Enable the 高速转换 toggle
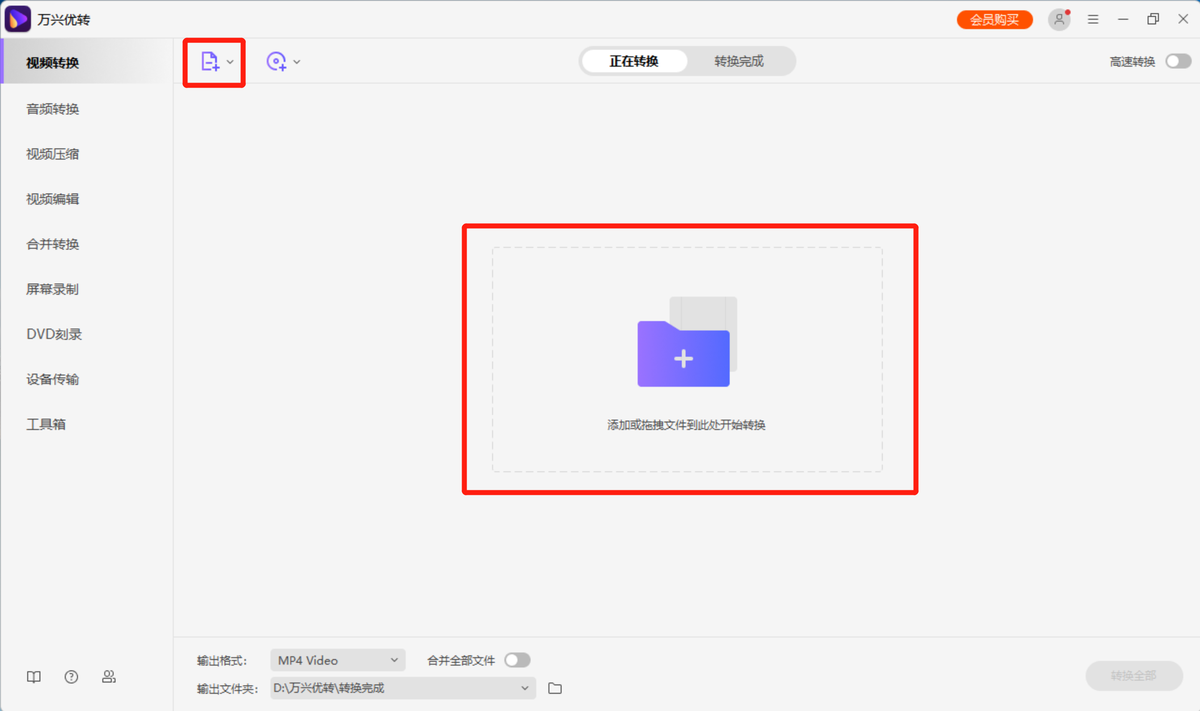The height and width of the screenshot is (711, 1200). (x=1178, y=61)
